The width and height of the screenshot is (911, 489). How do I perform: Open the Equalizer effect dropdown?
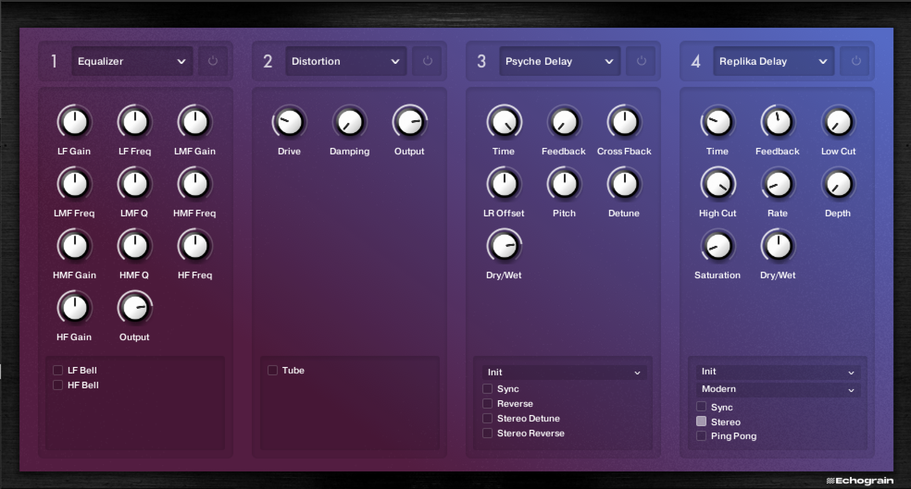(132, 61)
